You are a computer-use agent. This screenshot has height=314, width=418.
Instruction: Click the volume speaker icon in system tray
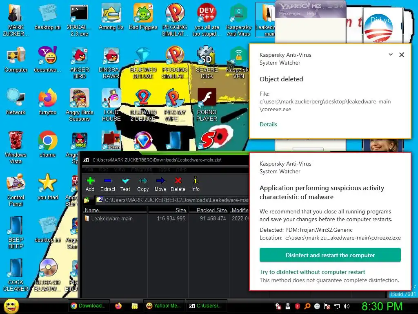tap(346, 306)
